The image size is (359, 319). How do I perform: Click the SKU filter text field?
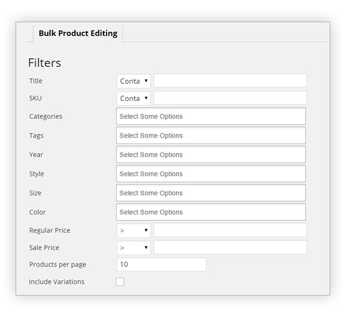(x=230, y=98)
